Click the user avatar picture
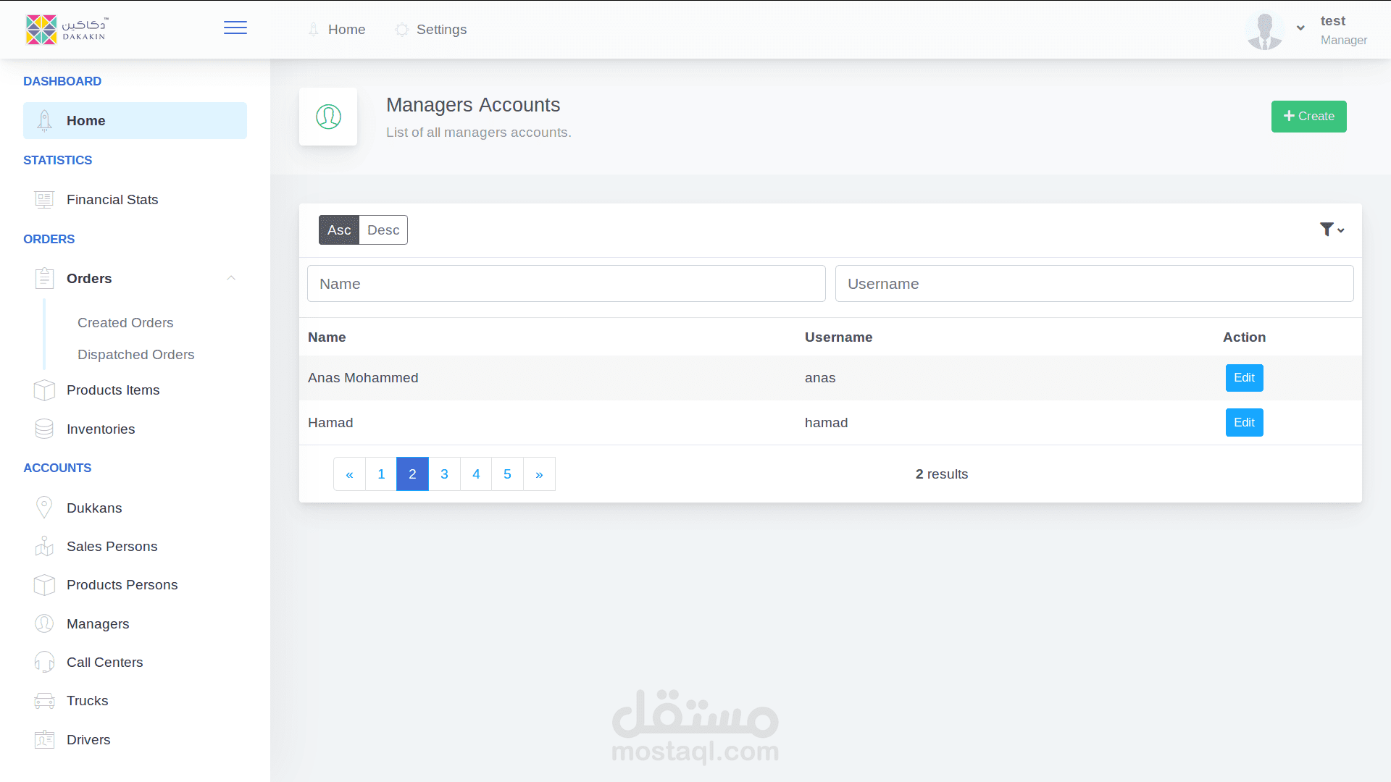 coord(1265,30)
